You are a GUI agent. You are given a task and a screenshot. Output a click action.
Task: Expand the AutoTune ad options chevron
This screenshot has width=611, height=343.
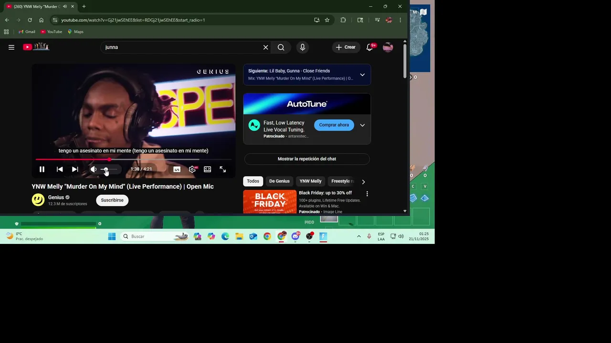coord(362,125)
